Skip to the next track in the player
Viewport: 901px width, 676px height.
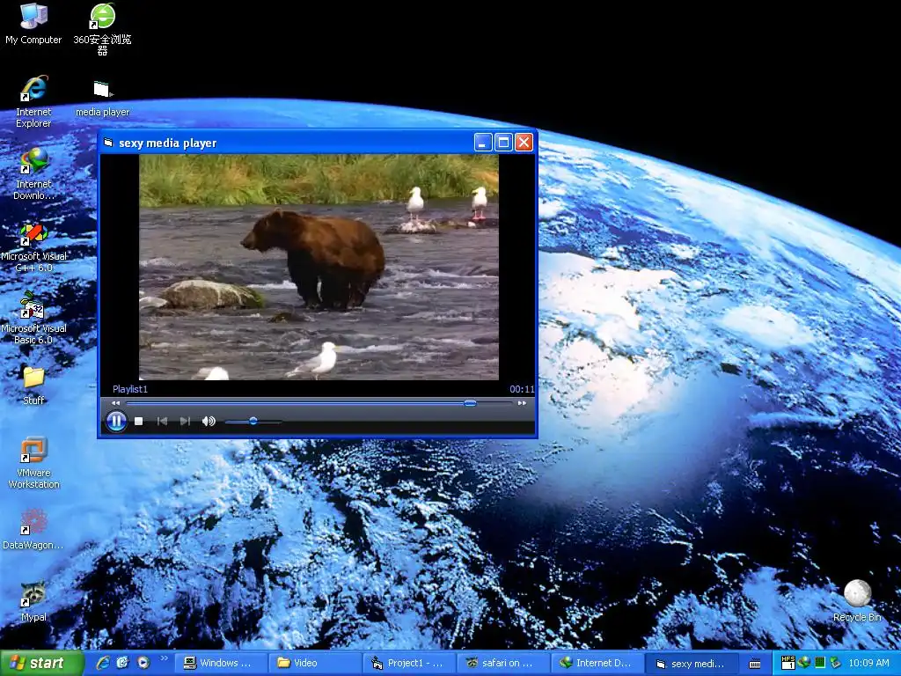point(185,422)
